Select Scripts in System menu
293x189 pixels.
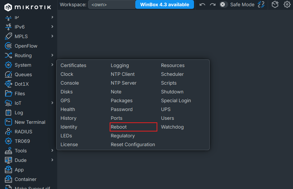[169, 83]
